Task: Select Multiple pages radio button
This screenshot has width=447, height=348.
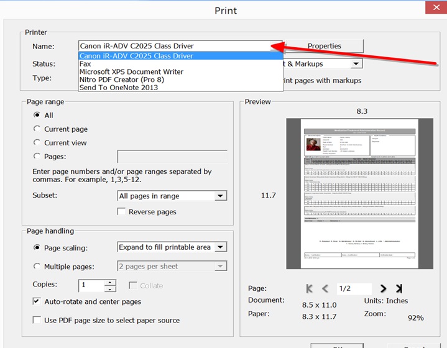Action: (37, 266)
